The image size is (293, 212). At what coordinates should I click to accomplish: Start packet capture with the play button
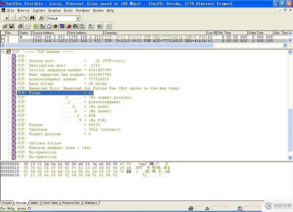[7, 18]
